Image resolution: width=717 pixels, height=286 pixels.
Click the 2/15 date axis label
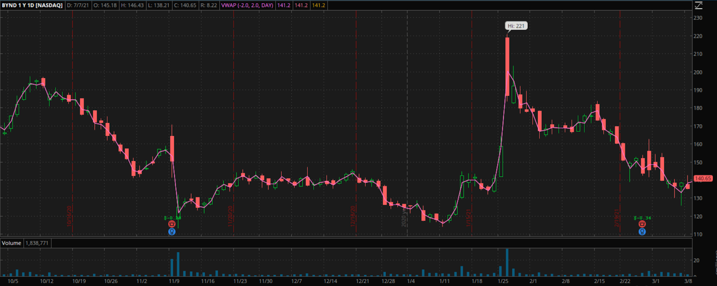(599, 281)
